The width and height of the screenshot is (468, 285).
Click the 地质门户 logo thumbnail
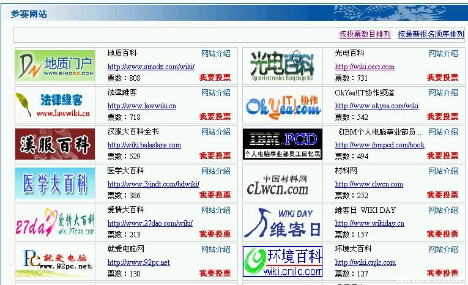[x=55, y=65]
